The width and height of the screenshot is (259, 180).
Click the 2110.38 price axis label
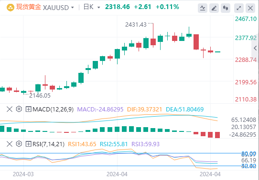click(246, 100)
